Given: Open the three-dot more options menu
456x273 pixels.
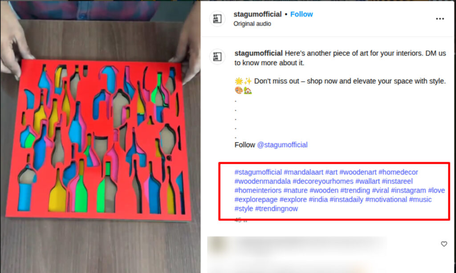Looking at the screenshot, I should click(x=440, y=19).
